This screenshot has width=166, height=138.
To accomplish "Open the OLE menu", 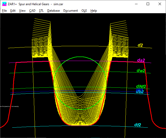I will [x=84, y=11].
